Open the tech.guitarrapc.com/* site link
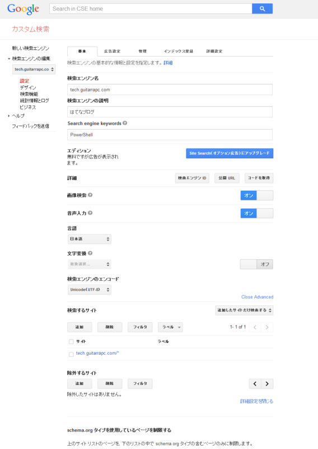This screenshot has height=449, width=318. pyautogui.click(x=97, y=354)
